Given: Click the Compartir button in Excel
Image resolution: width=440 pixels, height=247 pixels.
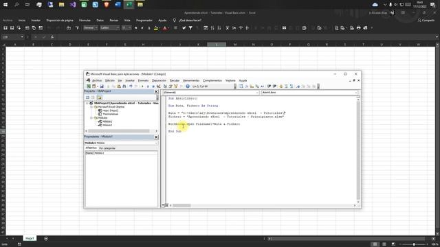Looking at the screenshot, I should 426,20.
